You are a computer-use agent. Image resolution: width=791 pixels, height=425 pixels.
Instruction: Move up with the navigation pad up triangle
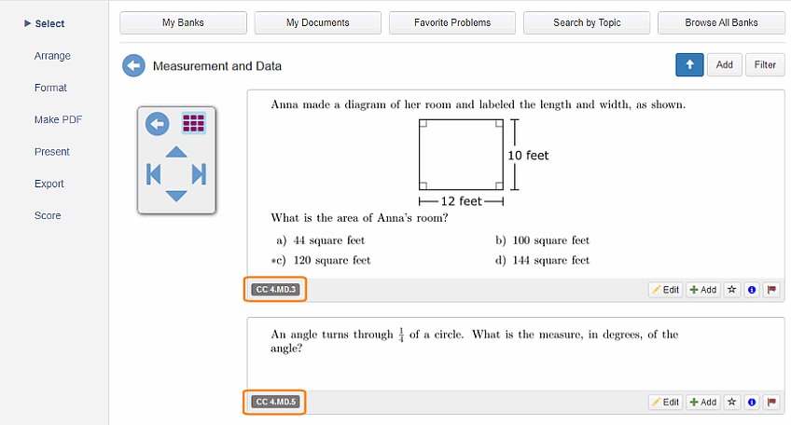176,152
